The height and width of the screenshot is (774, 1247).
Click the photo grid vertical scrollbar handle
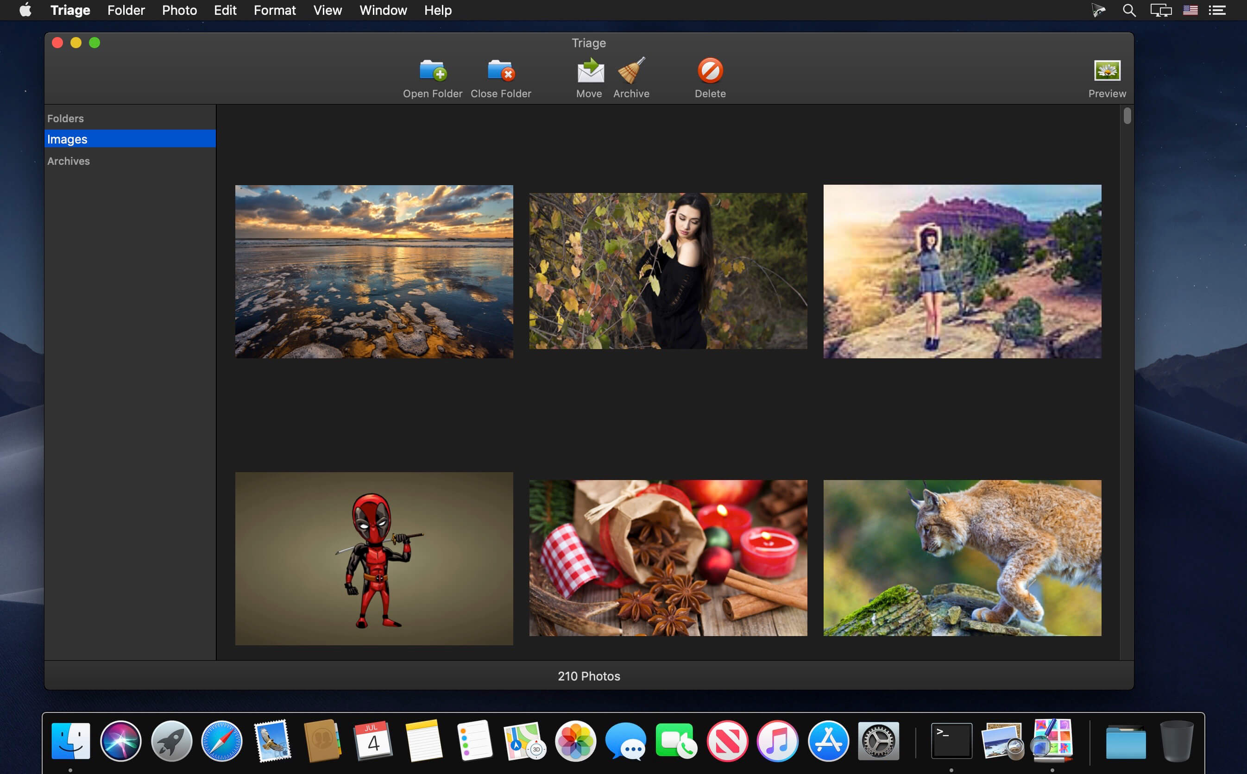pyautogui.click(x=1127, y=116)
